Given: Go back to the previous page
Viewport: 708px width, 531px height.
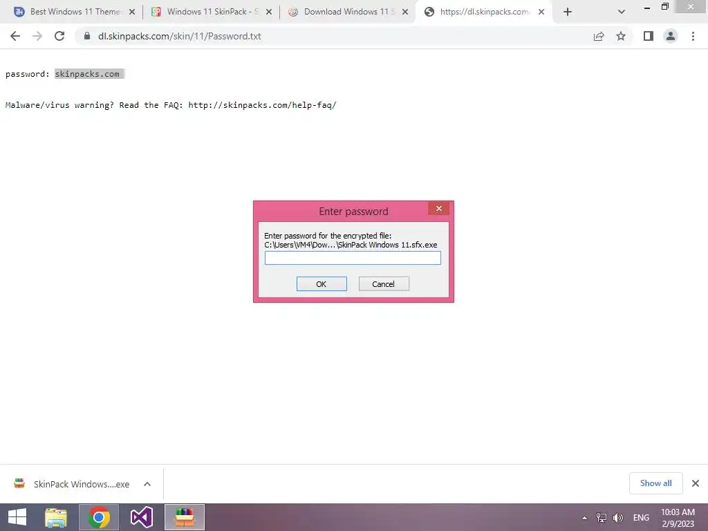Looking at the screenshot, I should coord(15,36).
